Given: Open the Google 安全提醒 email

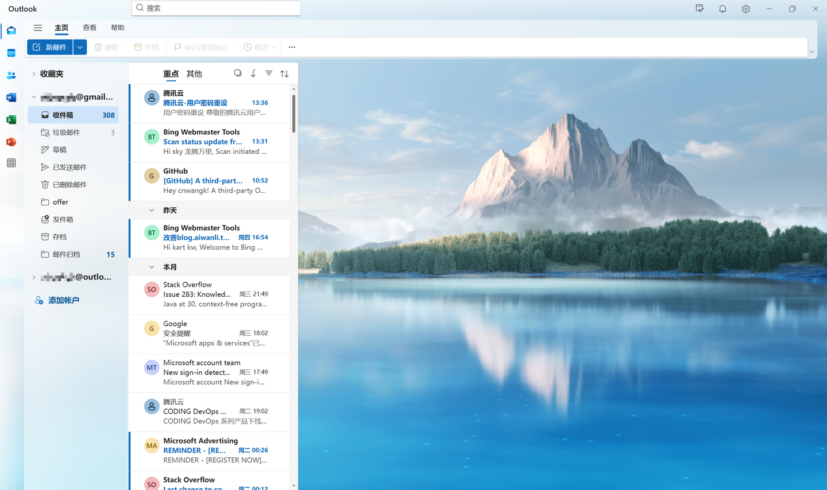Looking at the screenshot, I should 210,334.
